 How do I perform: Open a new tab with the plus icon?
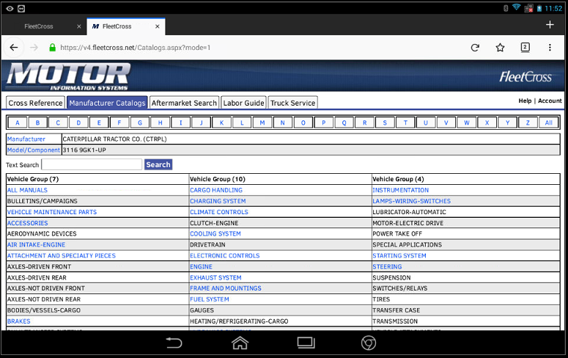[550, 25]
